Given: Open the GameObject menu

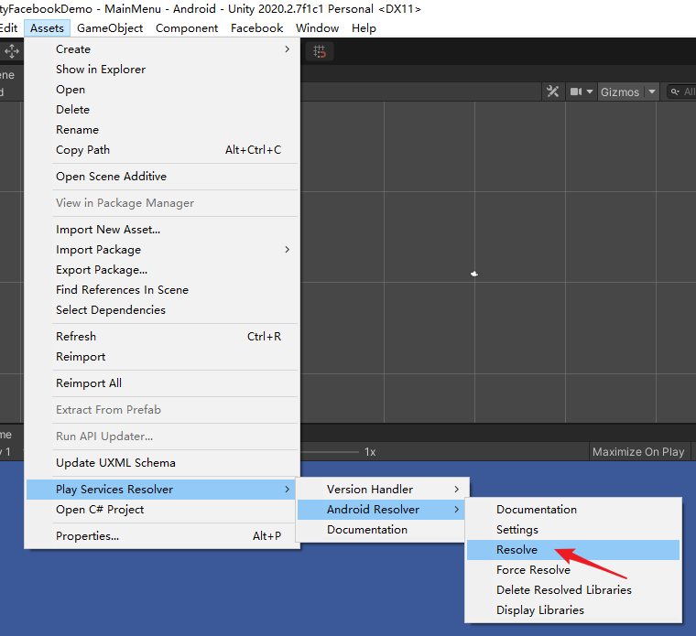Looking at the screenshot, I should pos(110,28).
